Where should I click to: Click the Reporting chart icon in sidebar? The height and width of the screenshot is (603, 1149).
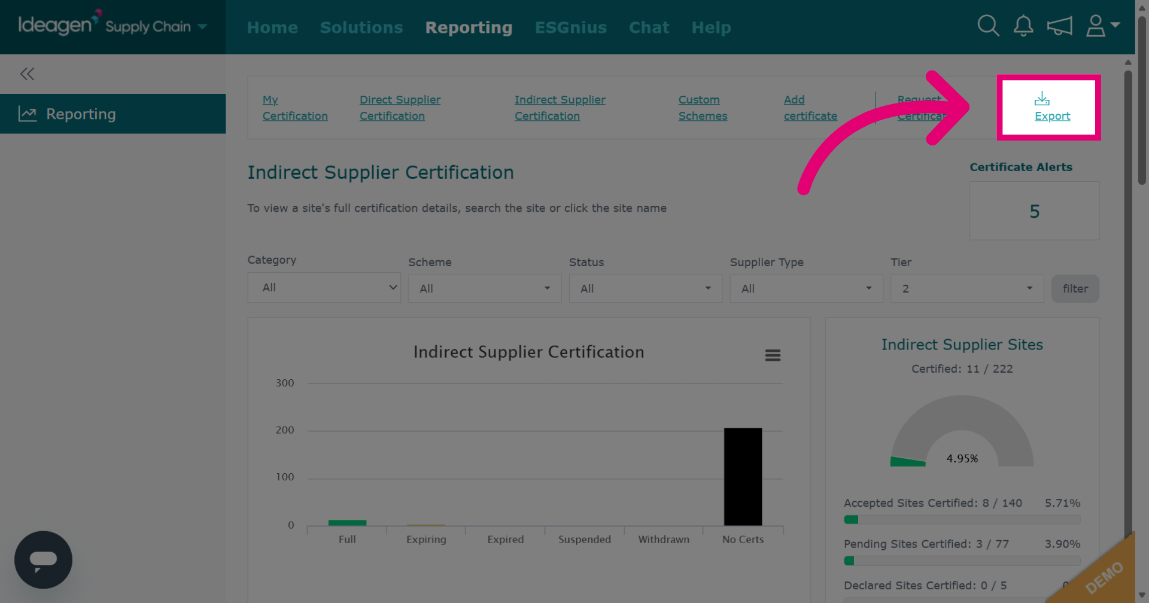[28, 114]
